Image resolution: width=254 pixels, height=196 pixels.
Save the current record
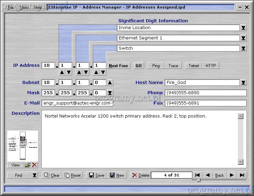coord(97,175)
